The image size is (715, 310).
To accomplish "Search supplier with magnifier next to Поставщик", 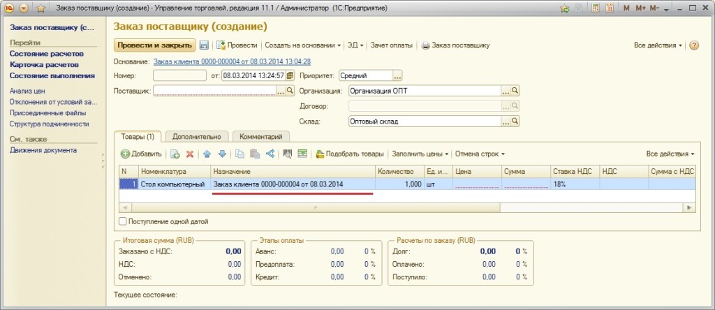I will [x=290, y=91].
